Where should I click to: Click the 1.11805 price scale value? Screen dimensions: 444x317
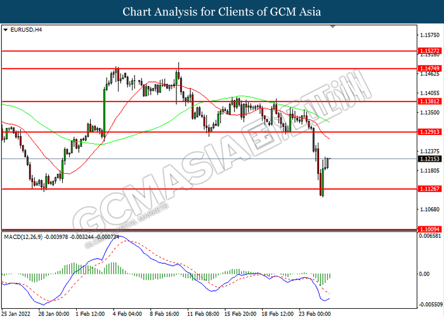coord(430,171)
